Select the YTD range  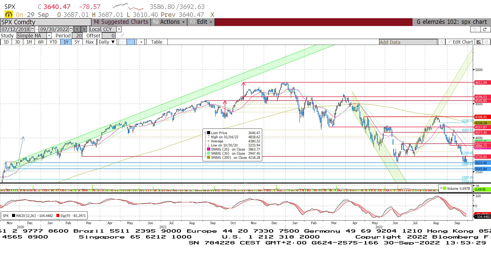tap(53, 42)
